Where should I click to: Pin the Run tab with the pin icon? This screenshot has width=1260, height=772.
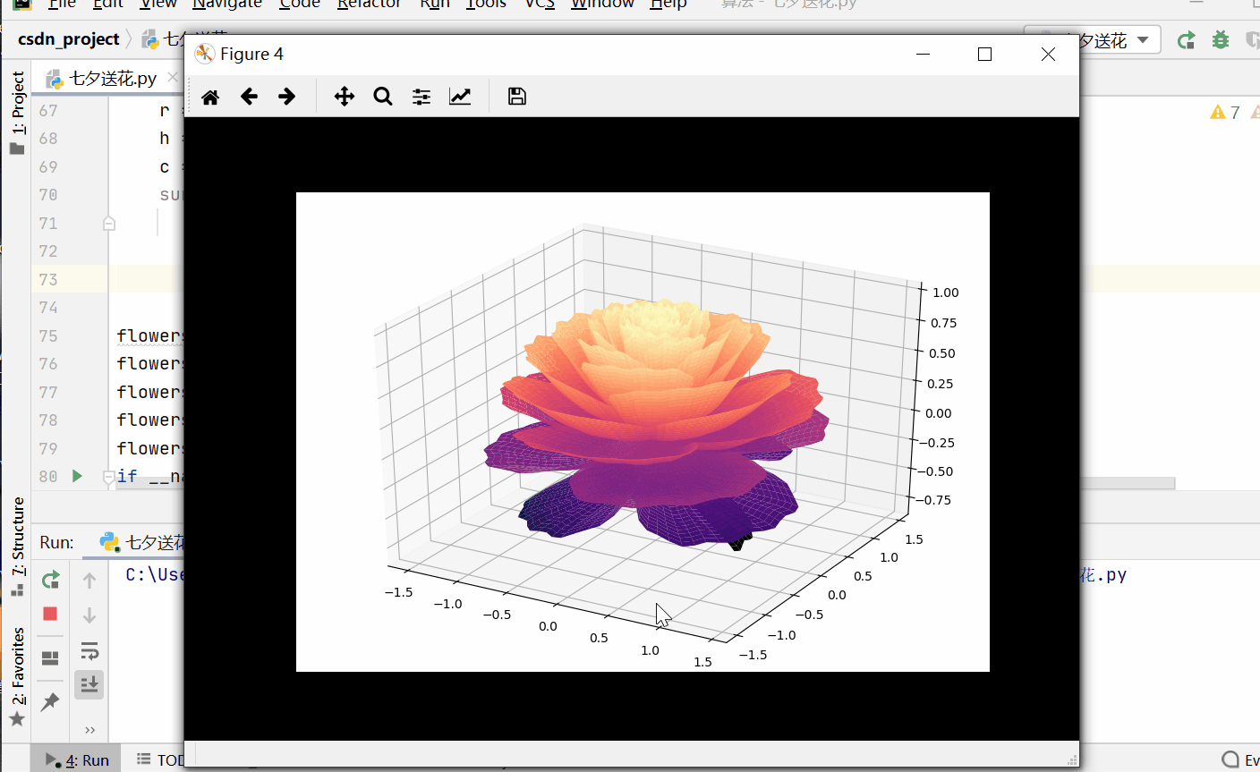(50, 702)
